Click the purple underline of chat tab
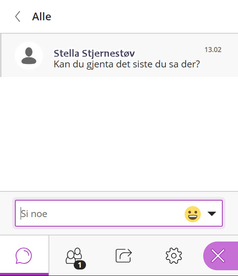 click(x=24, y=274)
